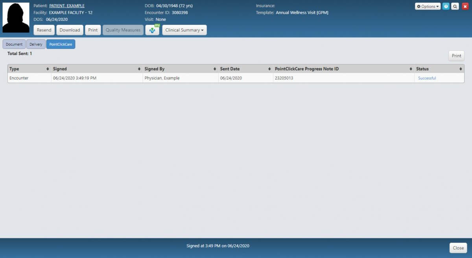Click the Print button above the table

(x=456, y=56)
